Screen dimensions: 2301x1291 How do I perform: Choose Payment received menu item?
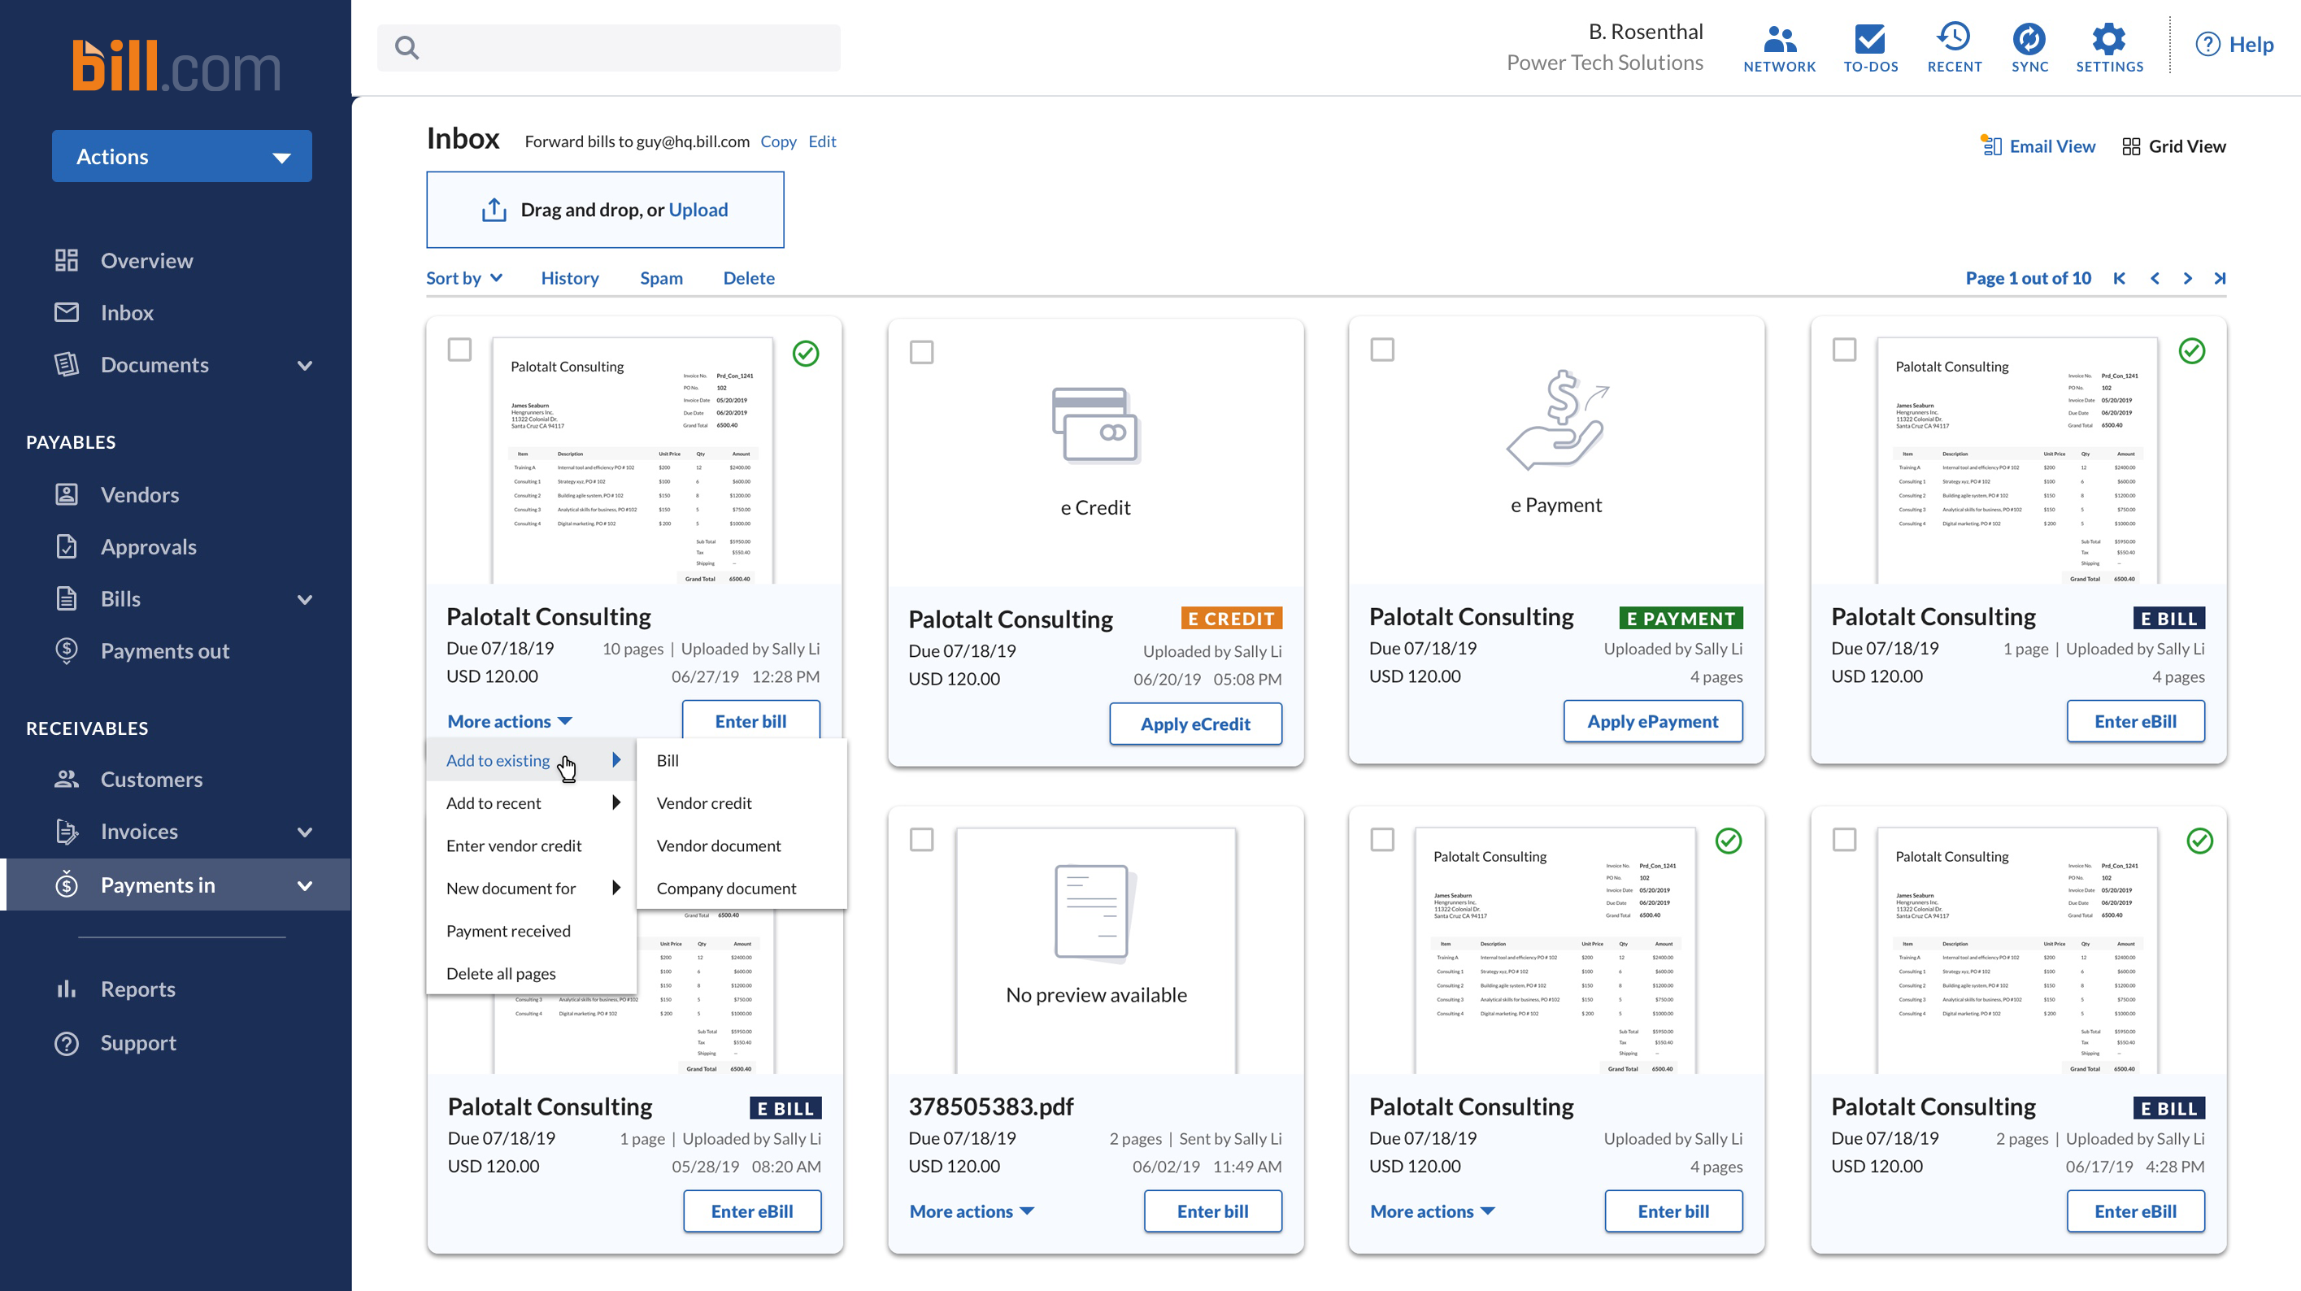pos(532,931)
